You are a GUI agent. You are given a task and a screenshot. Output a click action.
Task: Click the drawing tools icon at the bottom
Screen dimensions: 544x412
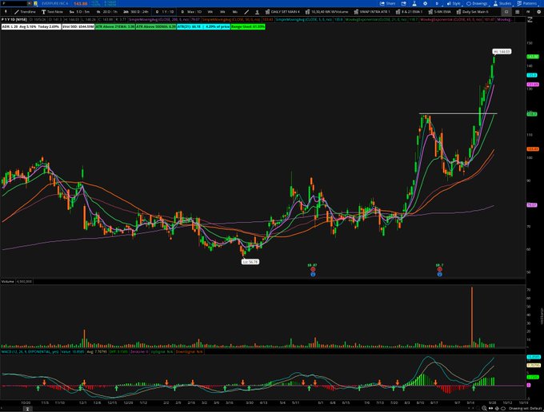(497, 409)
